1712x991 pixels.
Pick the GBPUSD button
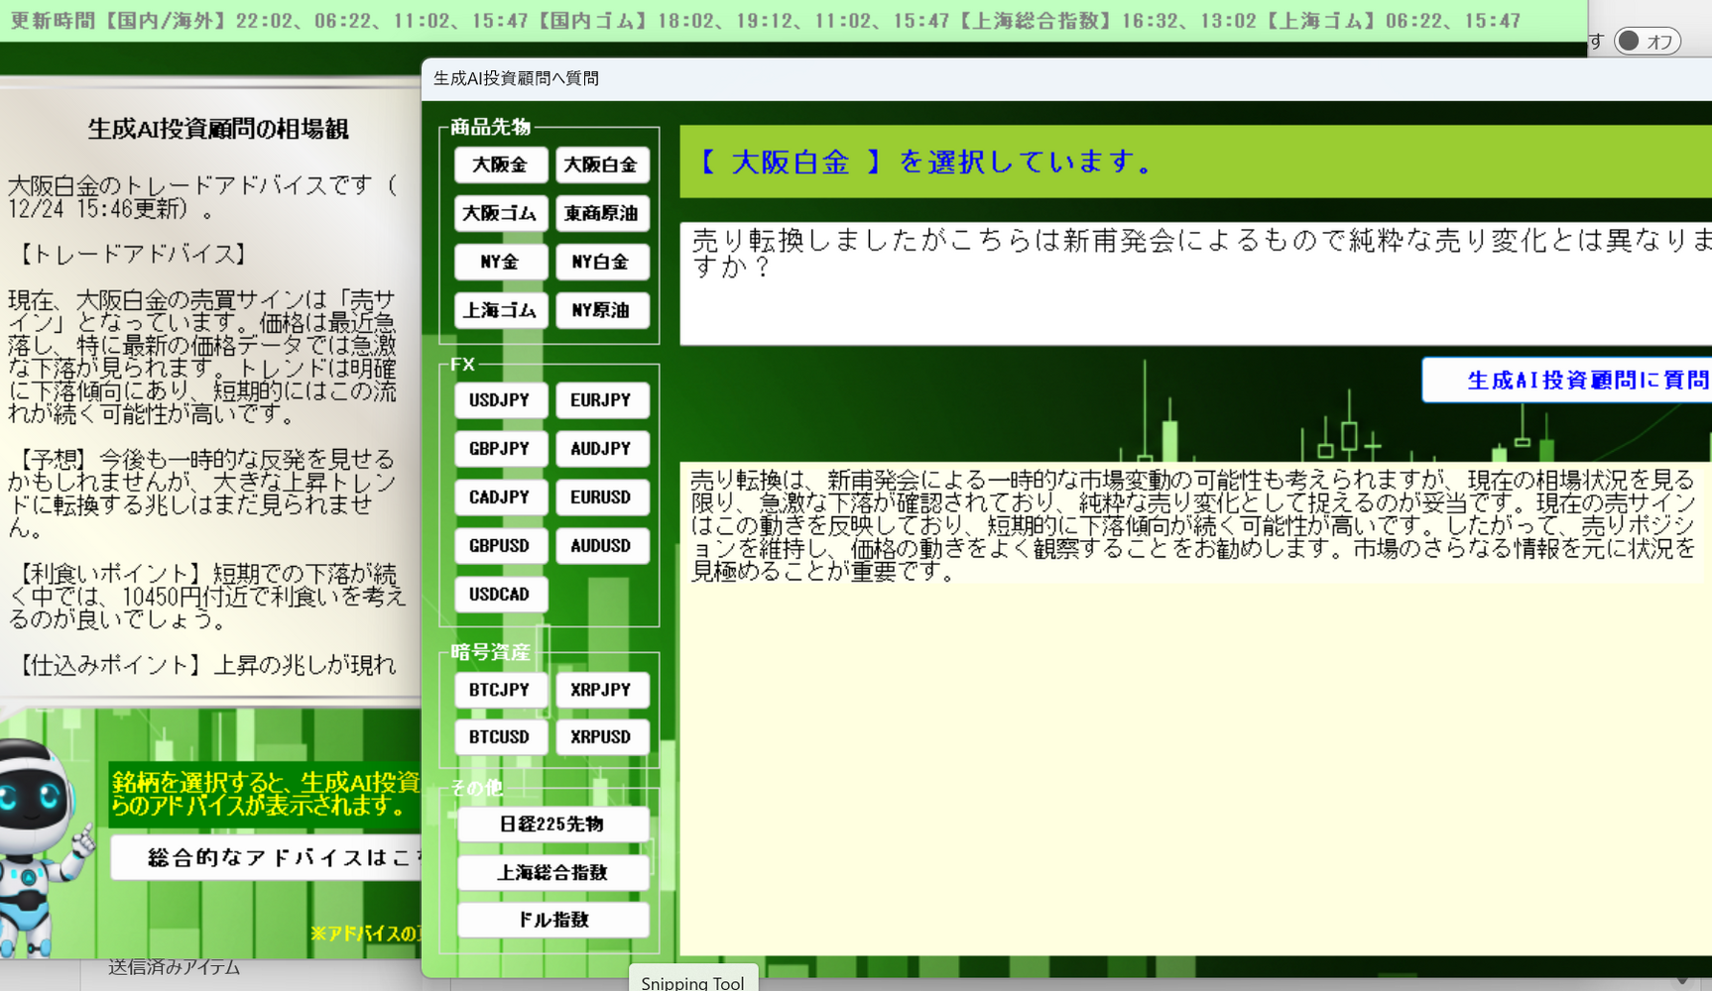click(x=500, y=546)
